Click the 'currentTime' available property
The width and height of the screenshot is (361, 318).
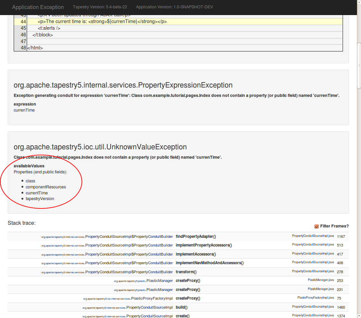tap(37, 193)
